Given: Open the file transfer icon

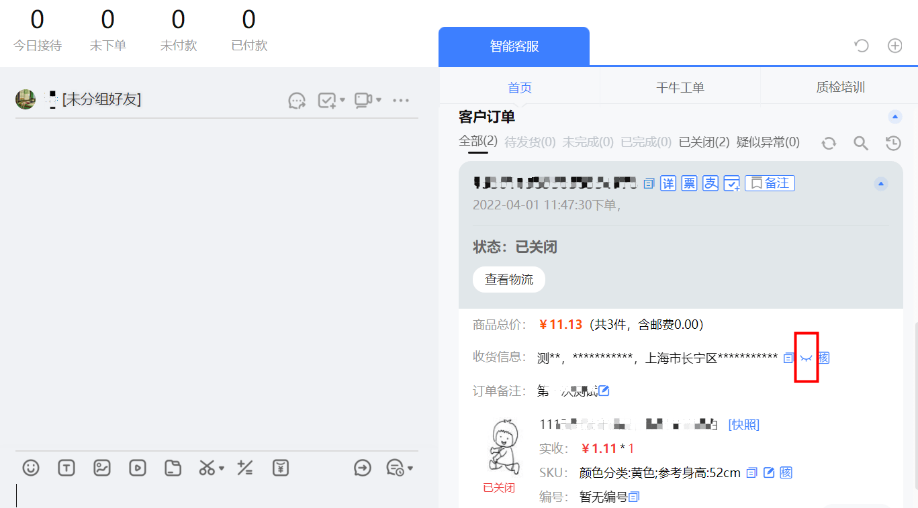Looking at the screenshot, I should click(173, 468).
